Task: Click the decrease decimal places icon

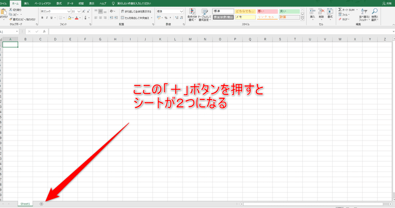Action: click(181, 18)
